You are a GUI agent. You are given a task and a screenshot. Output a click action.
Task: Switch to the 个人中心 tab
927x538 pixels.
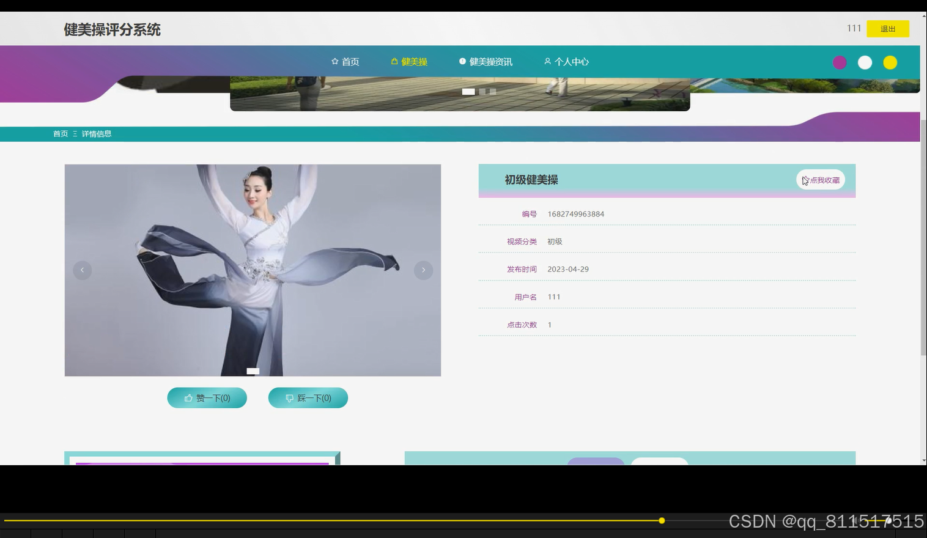point(571,61)
